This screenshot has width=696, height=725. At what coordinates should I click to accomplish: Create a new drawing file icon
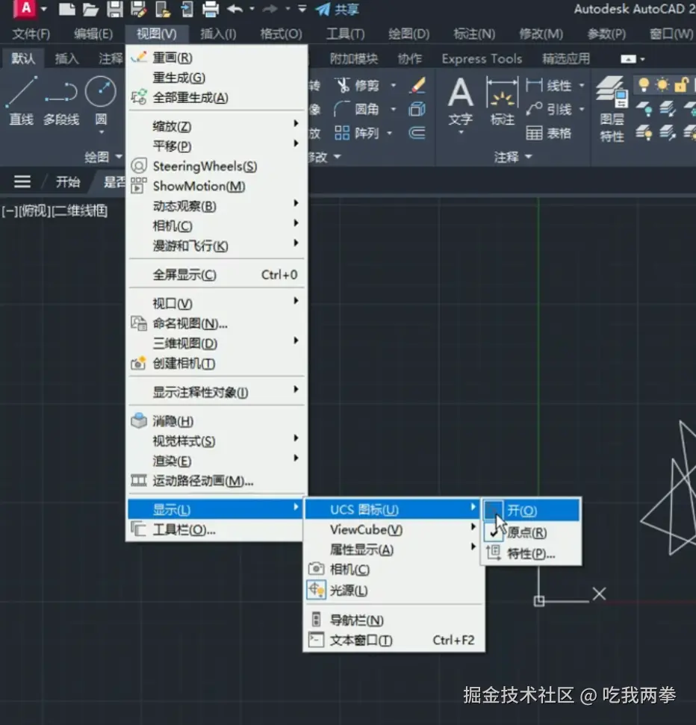click(67, 9)
